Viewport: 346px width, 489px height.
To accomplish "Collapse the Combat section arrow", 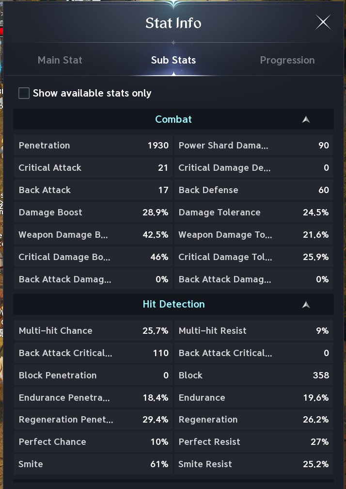I will 306,119.
